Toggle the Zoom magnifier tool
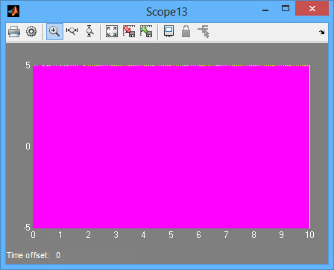Screen dimensions: 334x270 [54, 32]
